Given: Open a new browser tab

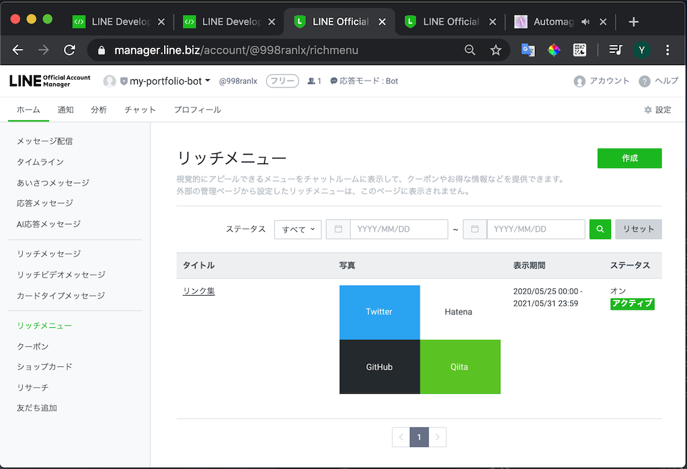Looking at the screenshot, I should (x=633, y=22).
